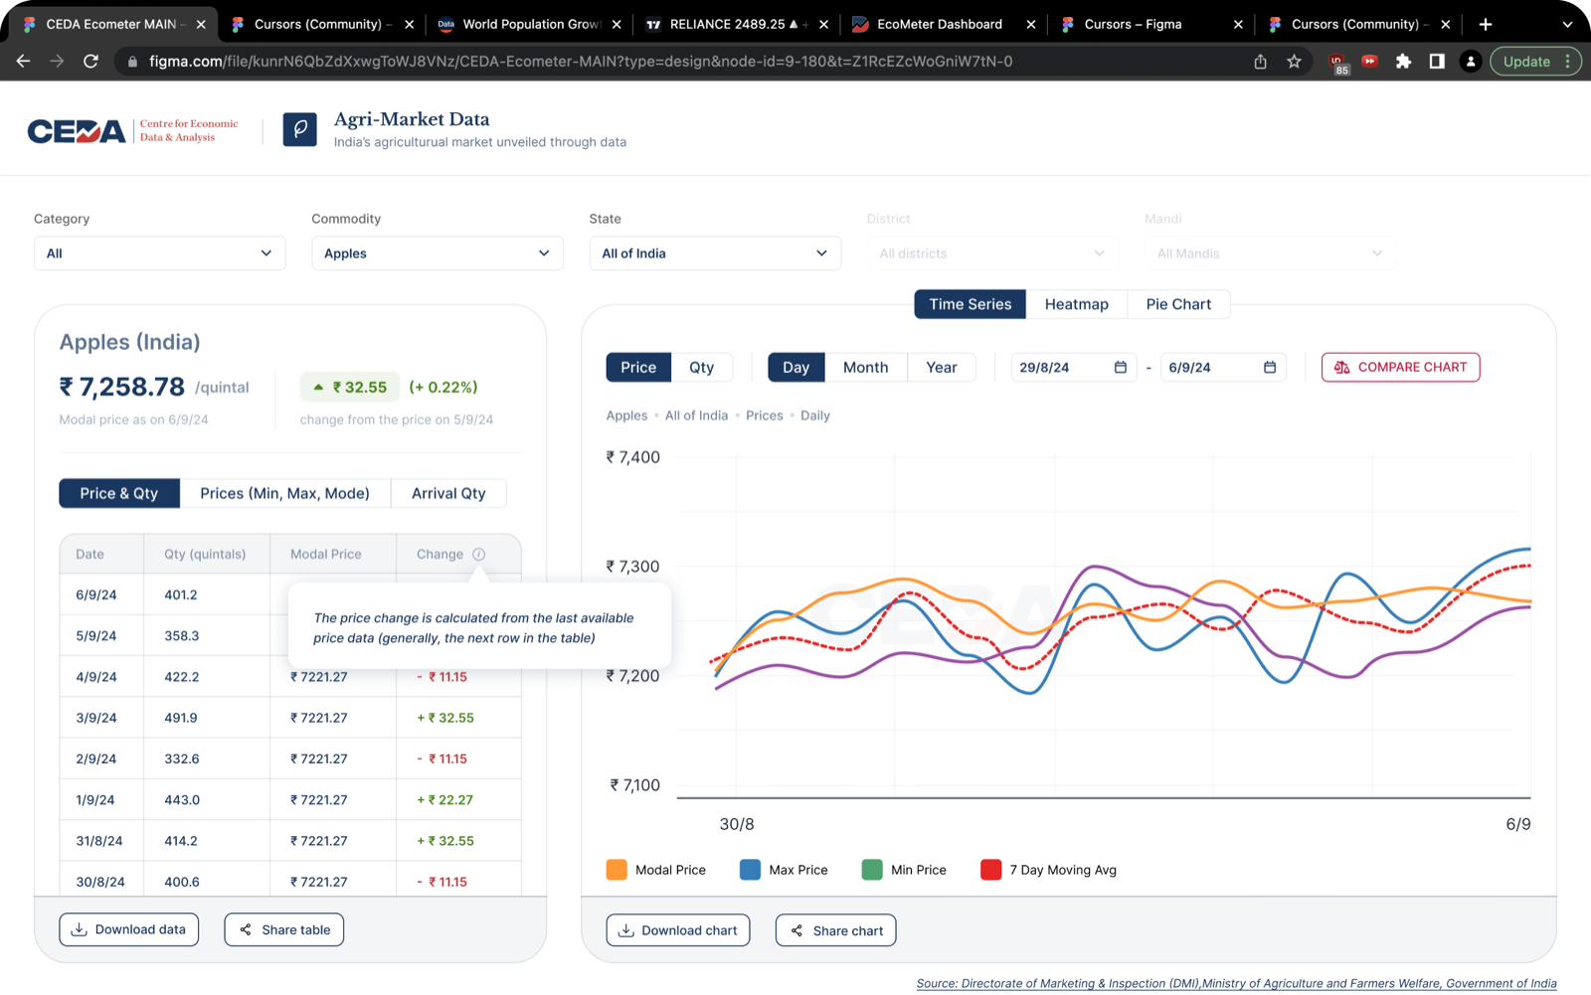The width and height of the screenshot is (1591, 995).
Task: Select the Qty toggle in chart
Action: (702, 367)
